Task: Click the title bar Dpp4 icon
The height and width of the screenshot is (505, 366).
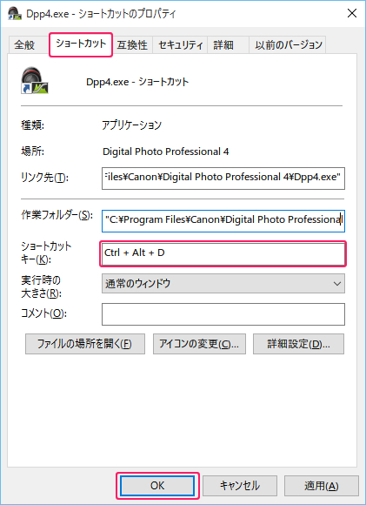Action: coord(15,13)
